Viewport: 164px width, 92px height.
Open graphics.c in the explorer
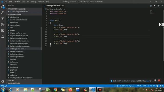pyautogui.click(x=13, y=70)
